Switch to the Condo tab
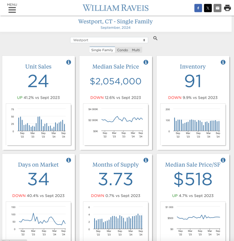The image size is (234, 241). pos(123,50)
